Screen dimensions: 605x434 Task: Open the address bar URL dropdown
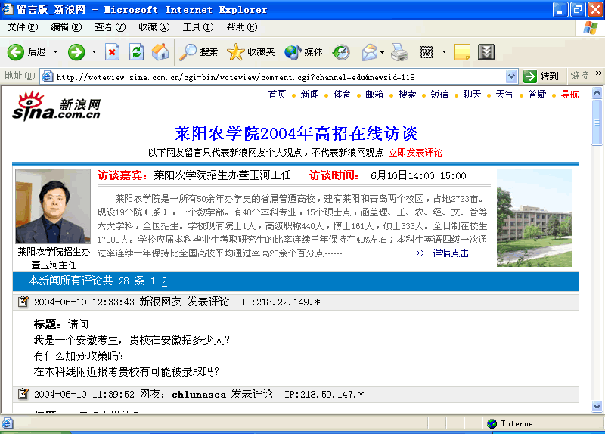tap(511, 76)
